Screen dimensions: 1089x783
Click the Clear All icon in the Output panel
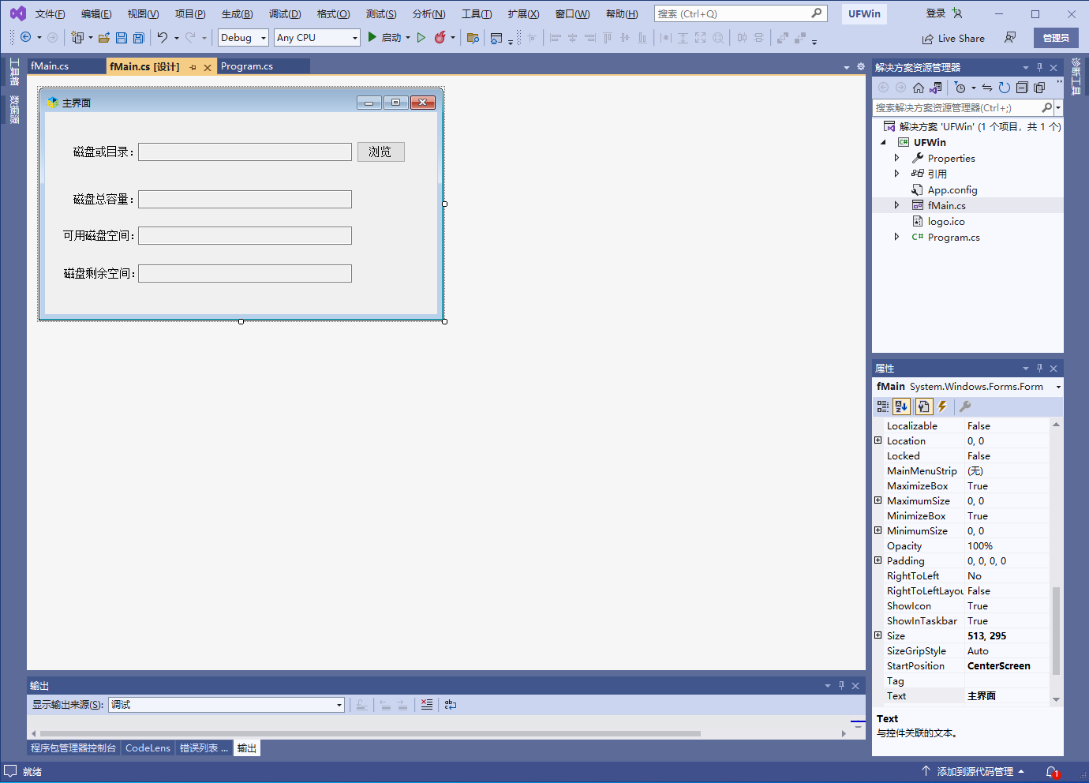coord(427,705)
